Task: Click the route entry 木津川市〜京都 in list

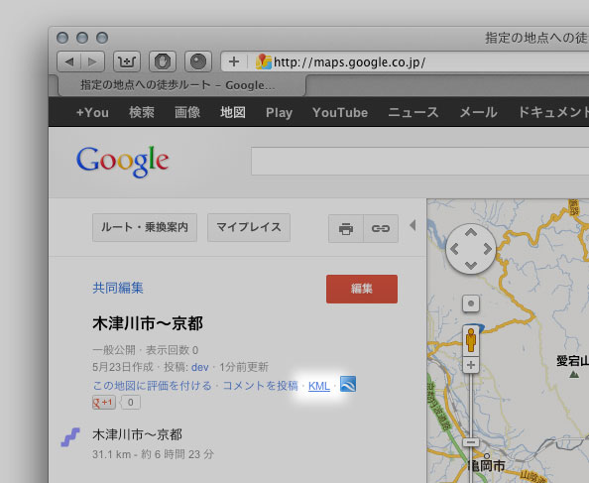Action: pyautogui.click(x=137, y=435)
